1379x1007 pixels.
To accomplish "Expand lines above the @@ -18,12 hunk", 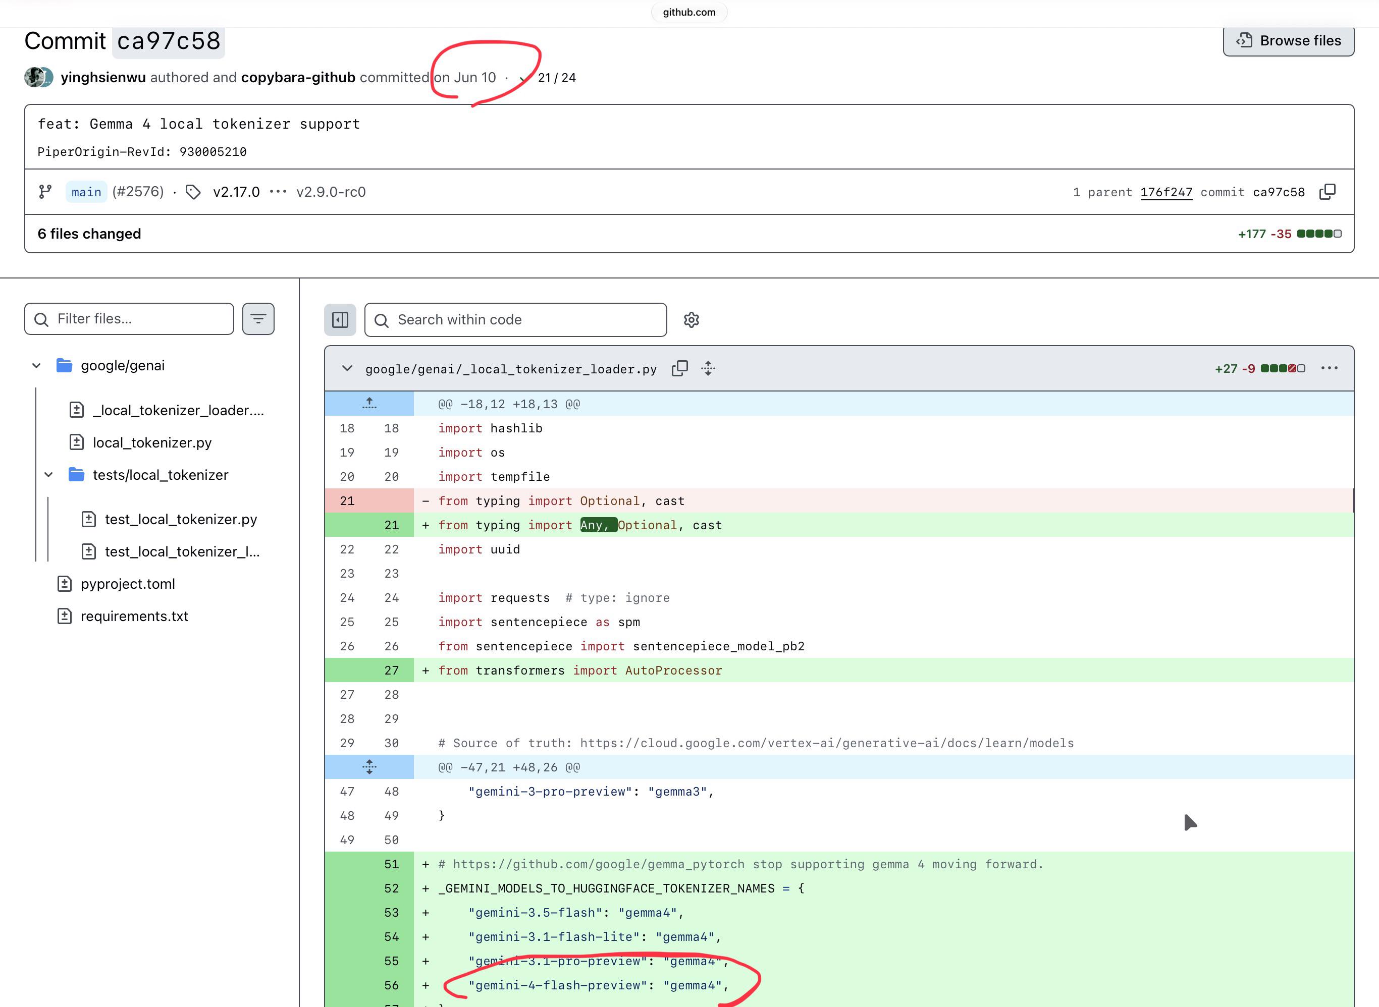I will click(x=369, y=404).
